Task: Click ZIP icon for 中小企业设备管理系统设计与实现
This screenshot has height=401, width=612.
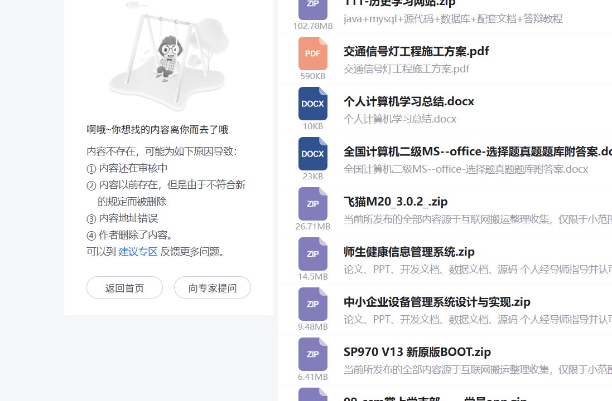Action: coord(312,304)
